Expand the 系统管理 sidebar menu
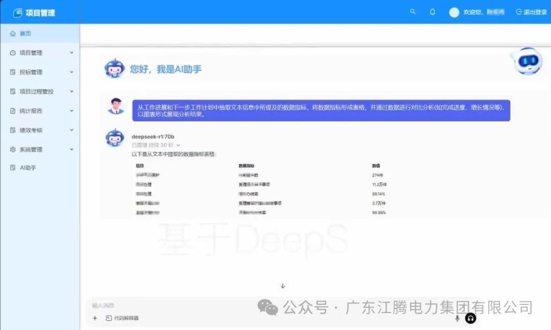Viewport: 551px width, 330px height. (x=40, y=149)
